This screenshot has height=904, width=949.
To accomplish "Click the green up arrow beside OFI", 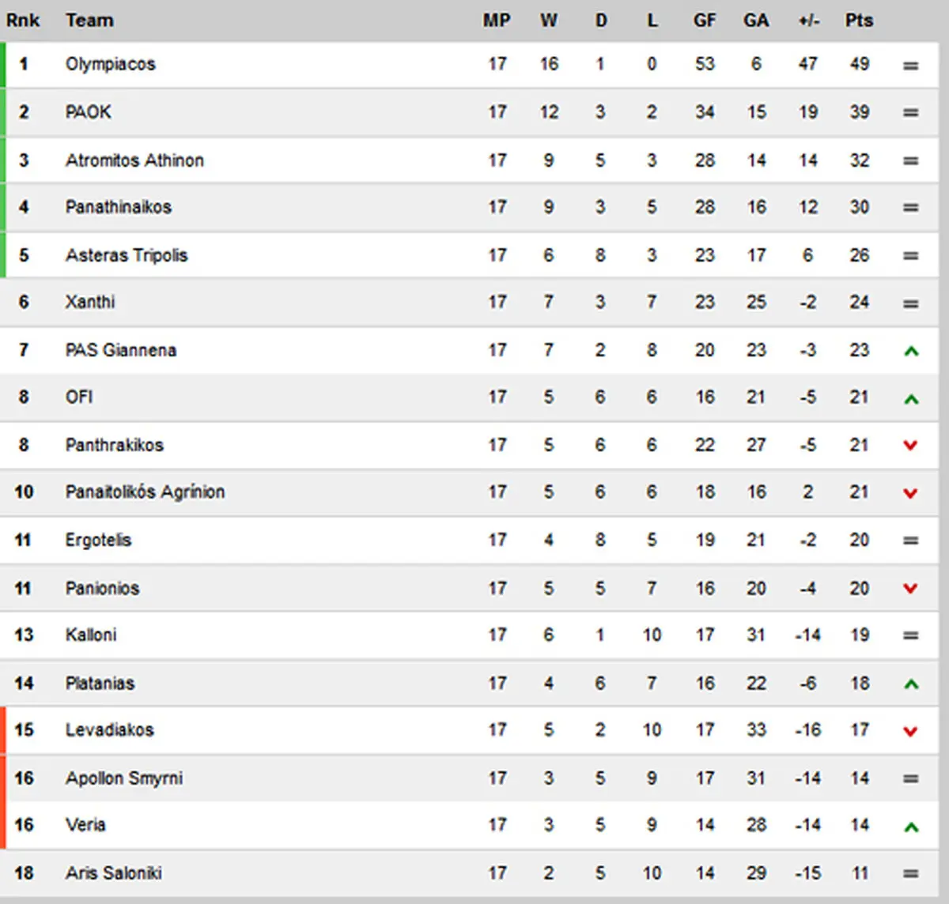I will click(911, 399).
